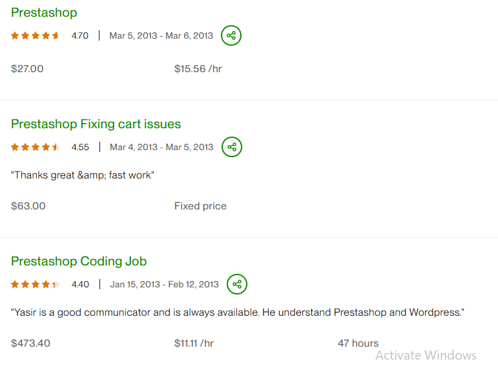
Task: Click the 4.70 rating score
Action: click(x=80, y=35)
